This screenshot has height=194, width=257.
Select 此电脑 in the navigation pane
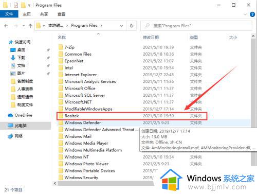click(21, 126)
